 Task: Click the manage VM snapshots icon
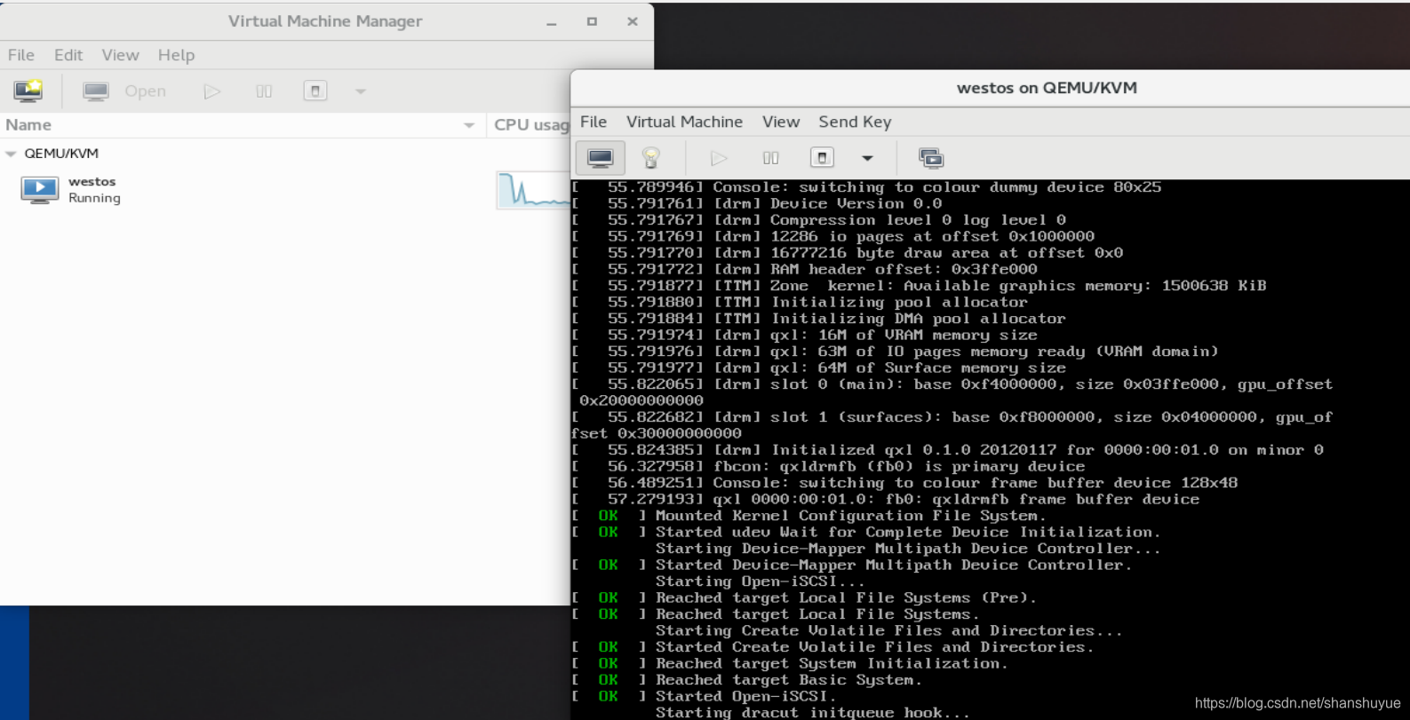(931, 158)
